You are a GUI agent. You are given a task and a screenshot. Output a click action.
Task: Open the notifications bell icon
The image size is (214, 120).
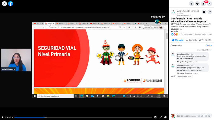coord(203,4)
